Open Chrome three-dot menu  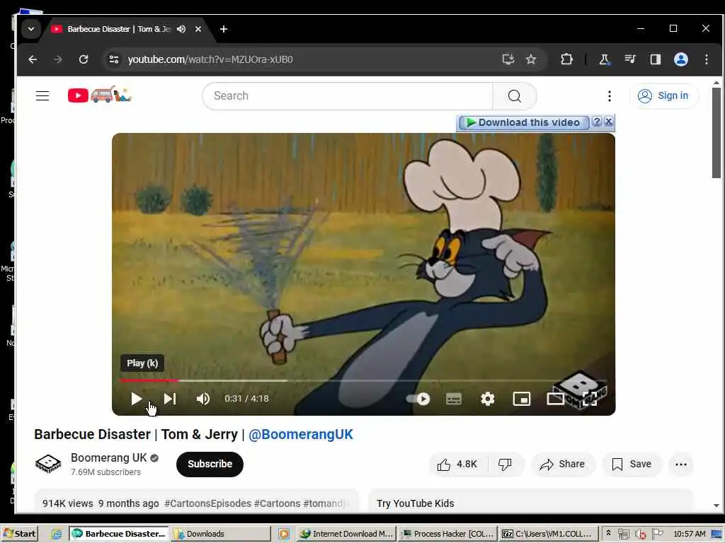pyautogui.click(x=707, y=59)
